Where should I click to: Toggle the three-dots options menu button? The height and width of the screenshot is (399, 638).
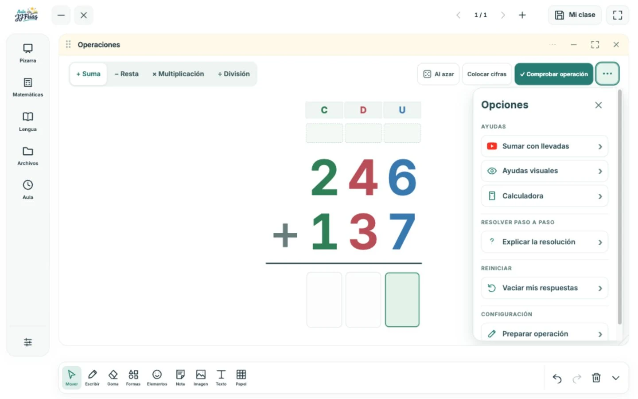pyautogui.click(x=607, y=74)
